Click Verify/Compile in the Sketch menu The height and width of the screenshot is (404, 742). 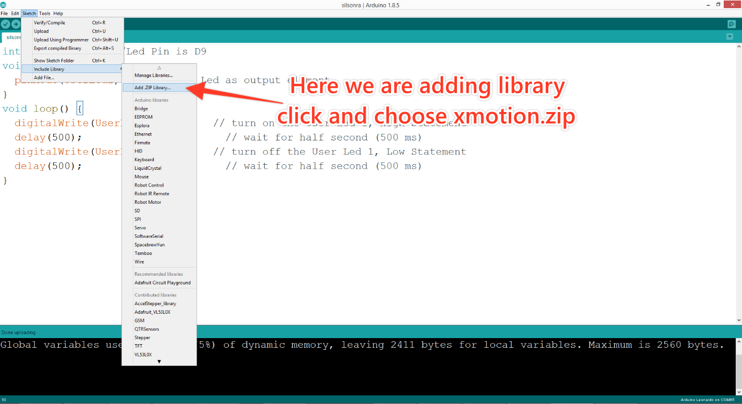(x=50, y=23)
